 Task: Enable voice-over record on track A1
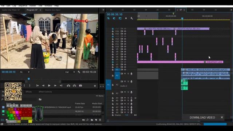(131, 74)
